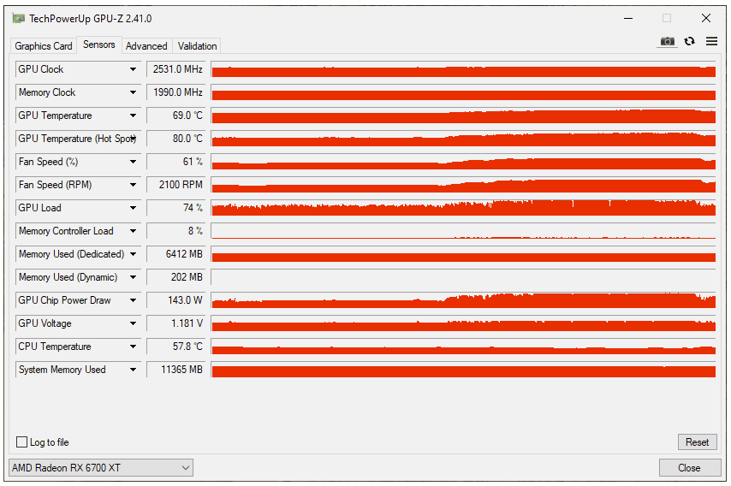731x486 pixels.
Task: Open the GPU Clock sensor dropdown
Action: coord(133,69)
